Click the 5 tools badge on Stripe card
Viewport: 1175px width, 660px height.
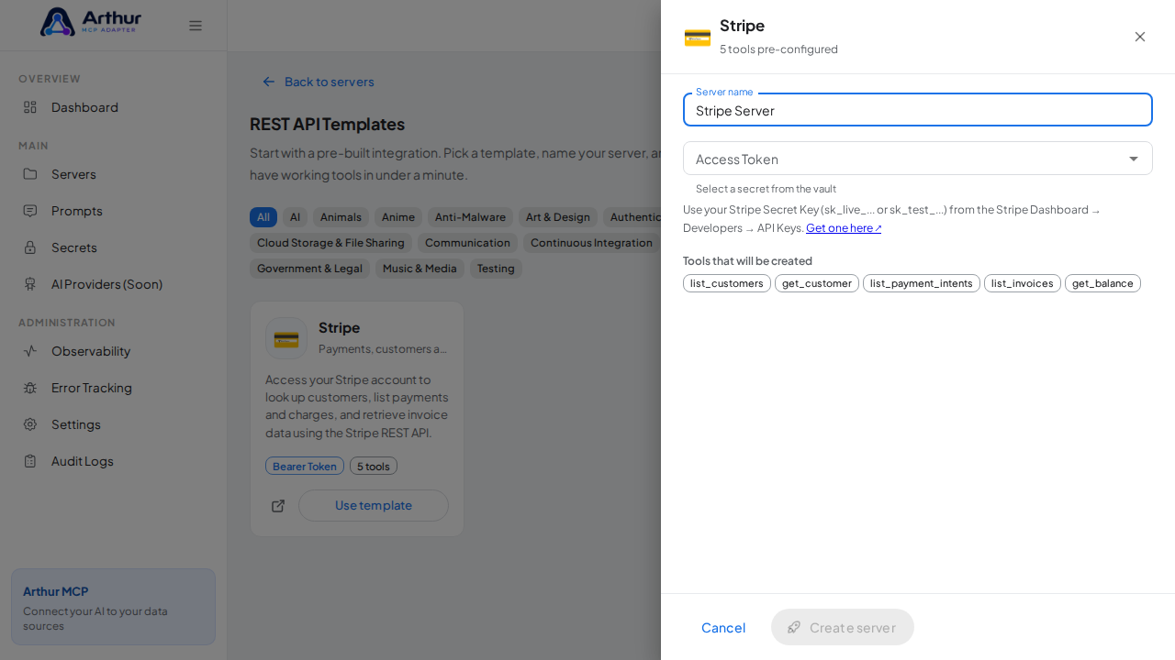(374, 466)
